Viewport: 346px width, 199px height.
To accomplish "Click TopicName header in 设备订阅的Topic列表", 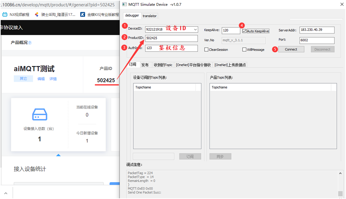I will click(143, 87).
